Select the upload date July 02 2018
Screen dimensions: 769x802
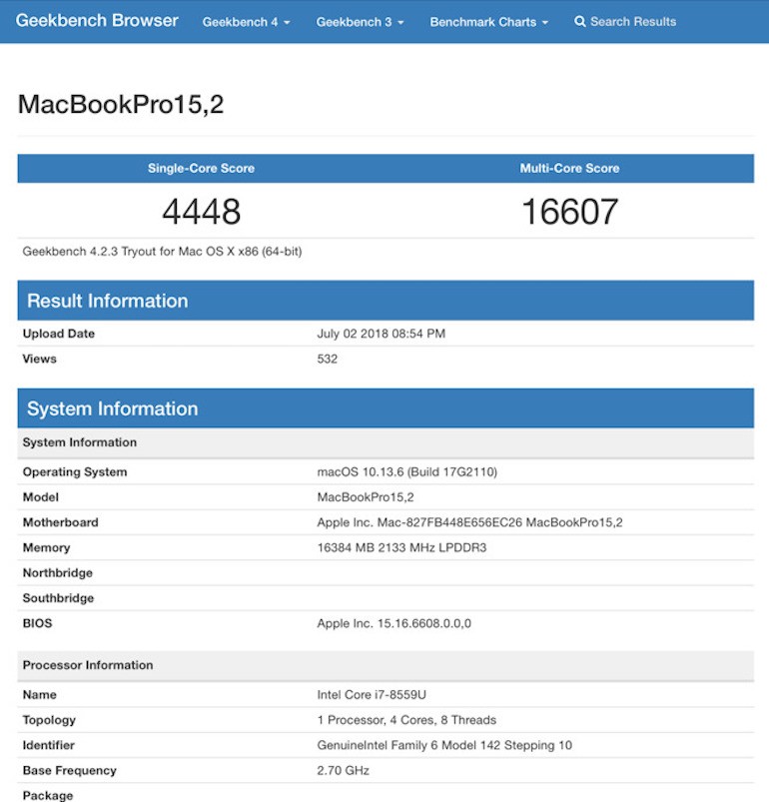click(381, 334)
